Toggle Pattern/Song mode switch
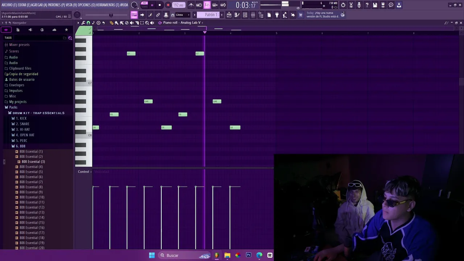The height and width of the screenshot is (261, 464). [x=144, y=5]
